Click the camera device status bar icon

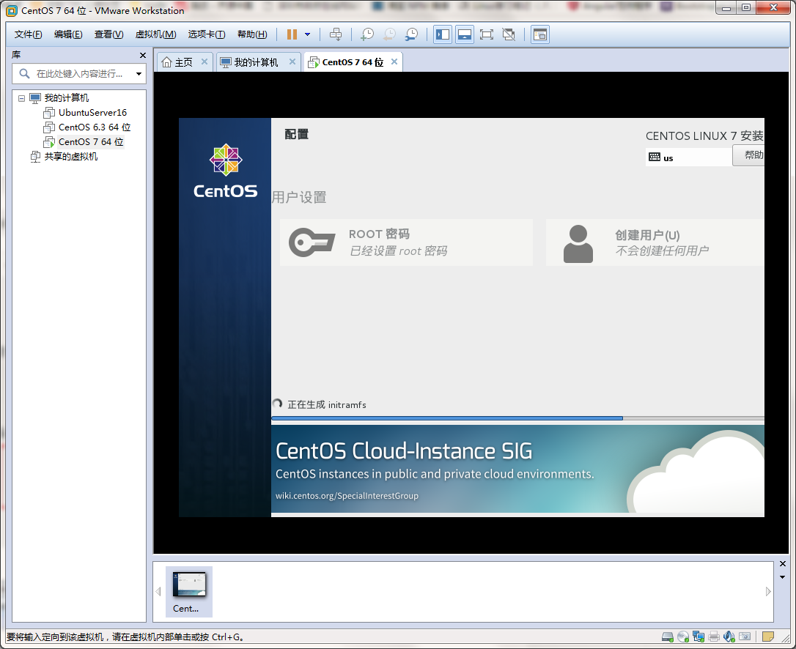click(745, 637)
